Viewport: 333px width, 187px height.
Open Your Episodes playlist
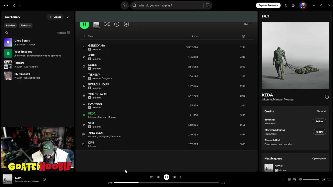[38, 54]
